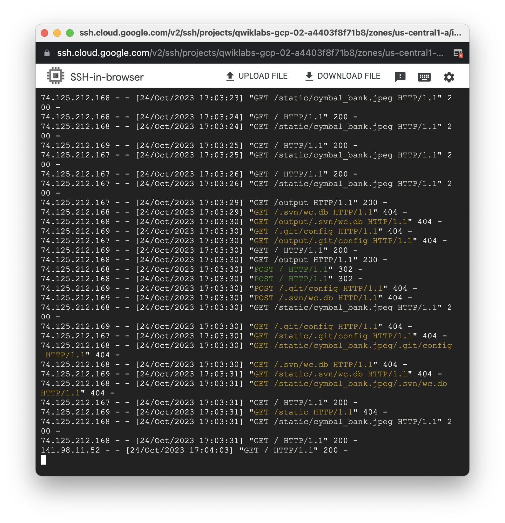The image size is (505, 523).
Task: Click the yellow minimize window button
Action: click(x=57, y=33)
